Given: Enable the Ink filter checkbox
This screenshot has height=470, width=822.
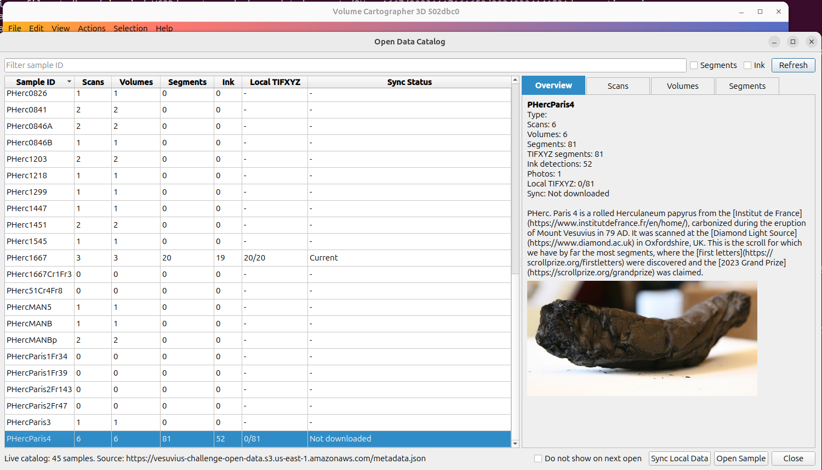Looking at the screenshot, I should pyautogui.click(x=747, y=65).
